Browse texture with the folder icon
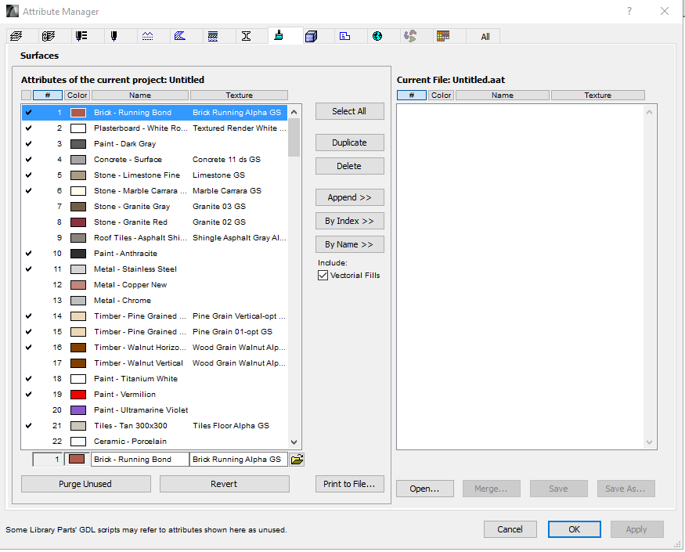 click(x=297, y=460)
